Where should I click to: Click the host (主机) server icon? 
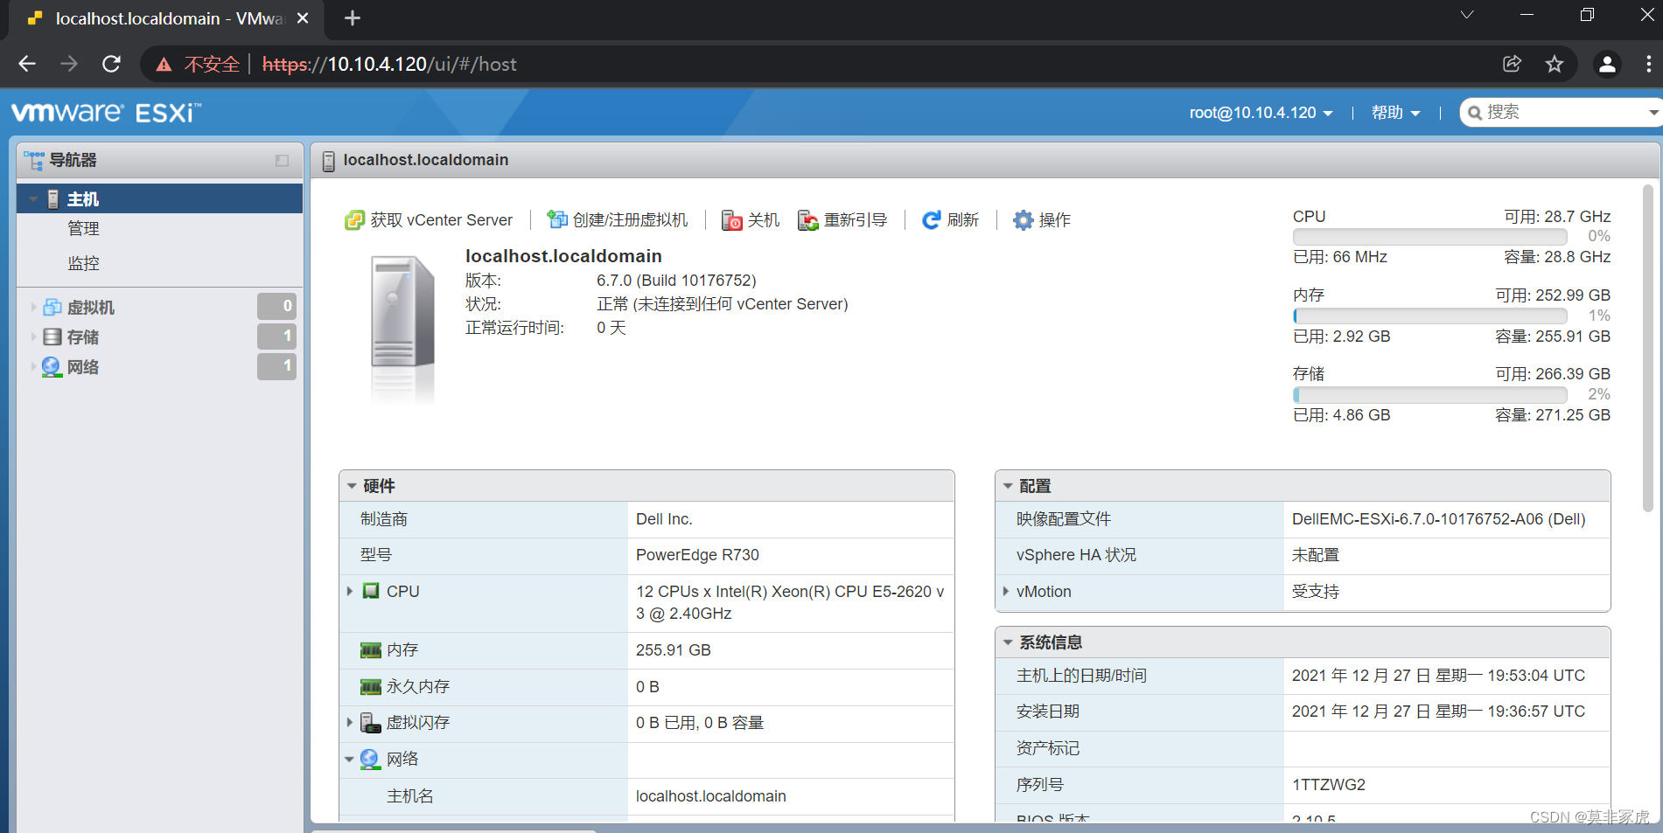click(x=53, y=199)
